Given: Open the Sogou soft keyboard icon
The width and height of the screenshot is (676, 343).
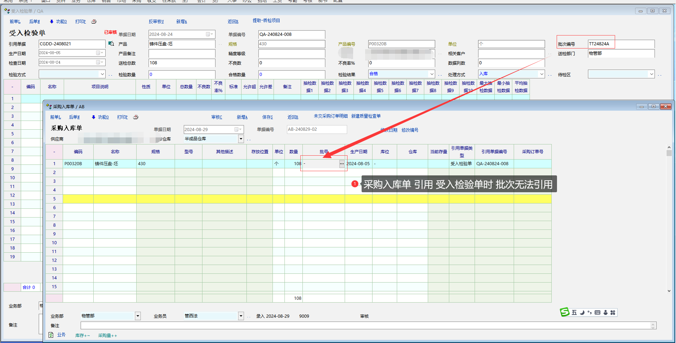Looking at the screenshot, I should 597,312.
